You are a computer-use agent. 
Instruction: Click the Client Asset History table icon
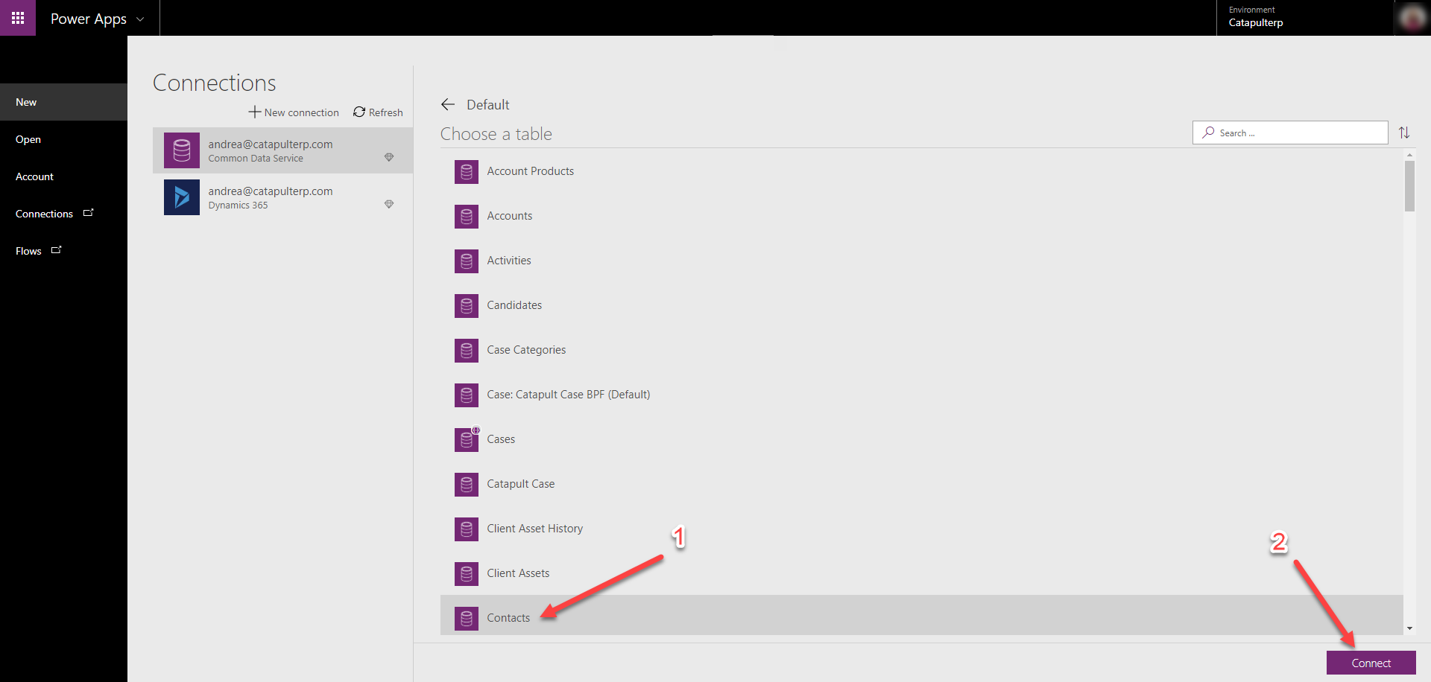coord(467,529)
